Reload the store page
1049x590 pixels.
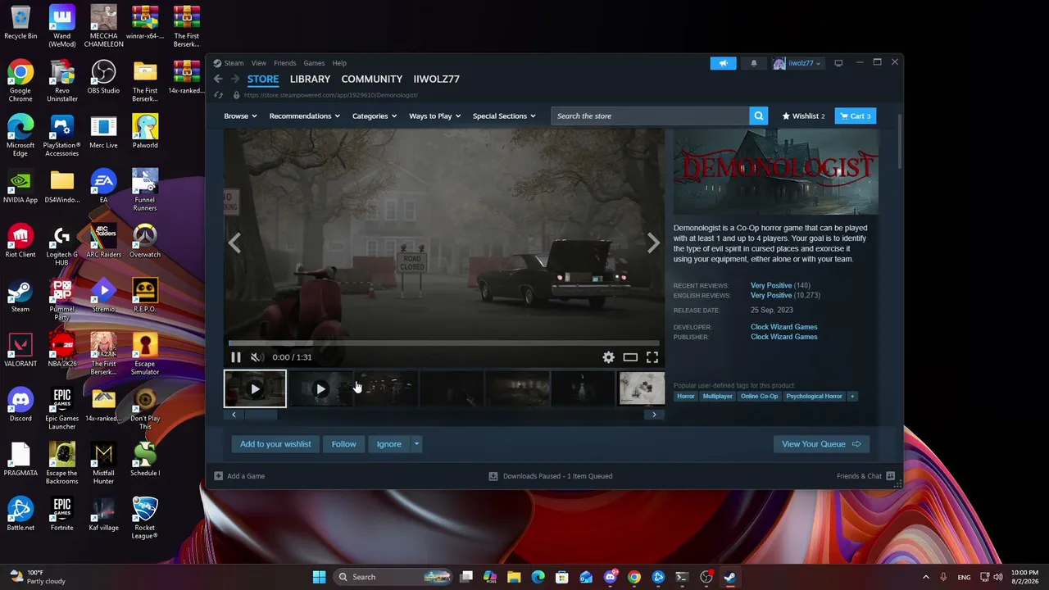[x=218, y=95]
